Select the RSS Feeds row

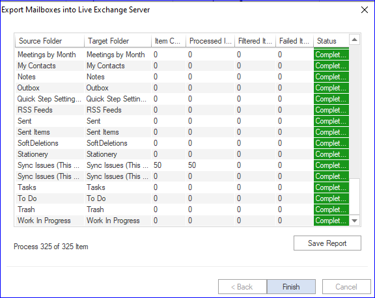coord(182,110)
